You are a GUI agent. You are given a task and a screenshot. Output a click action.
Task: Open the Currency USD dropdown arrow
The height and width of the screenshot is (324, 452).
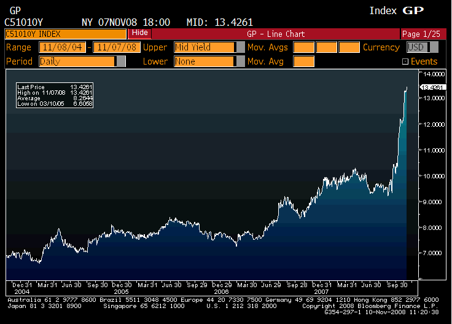pyautogui.click(x=434, y=47)
